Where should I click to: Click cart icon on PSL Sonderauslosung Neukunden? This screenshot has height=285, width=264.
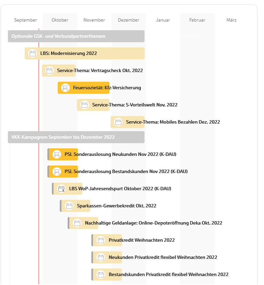(x=57, y=155)
